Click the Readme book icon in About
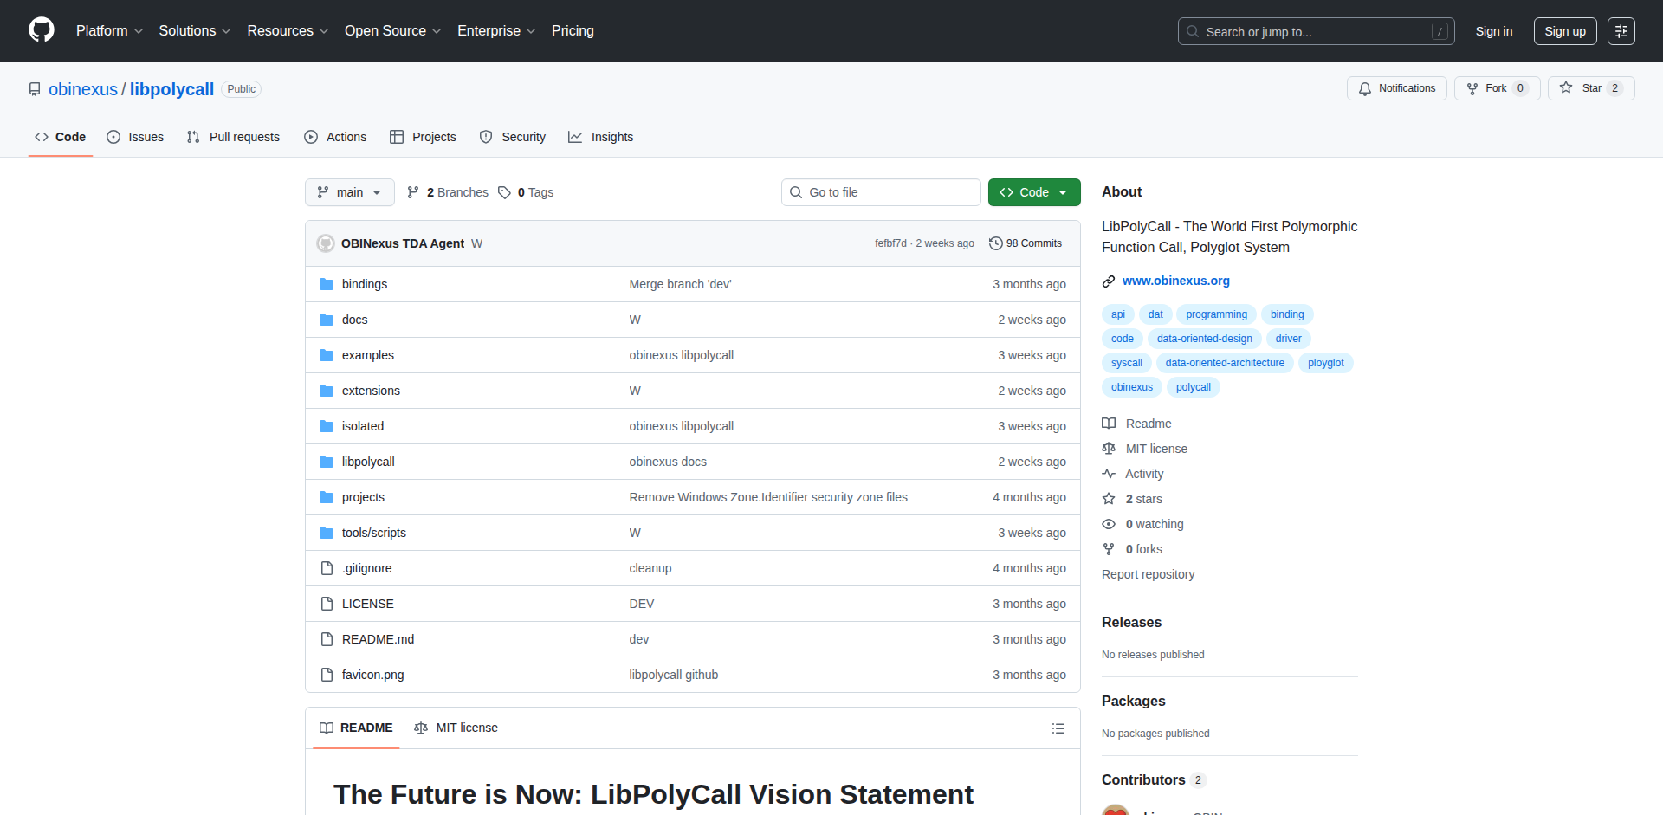 pos(1109,424)
